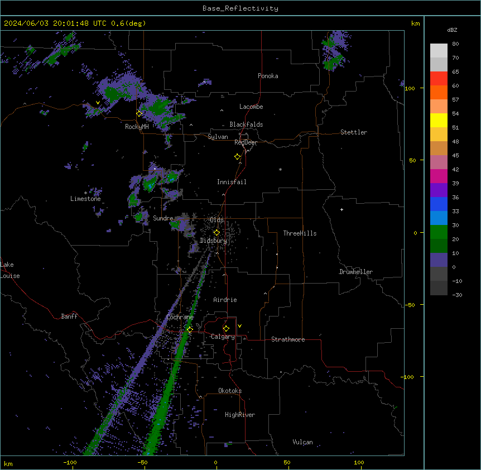Click the green 20 dBZ legend swatch
The height and width of the screenshot is (470, 481).
[439, 232]
